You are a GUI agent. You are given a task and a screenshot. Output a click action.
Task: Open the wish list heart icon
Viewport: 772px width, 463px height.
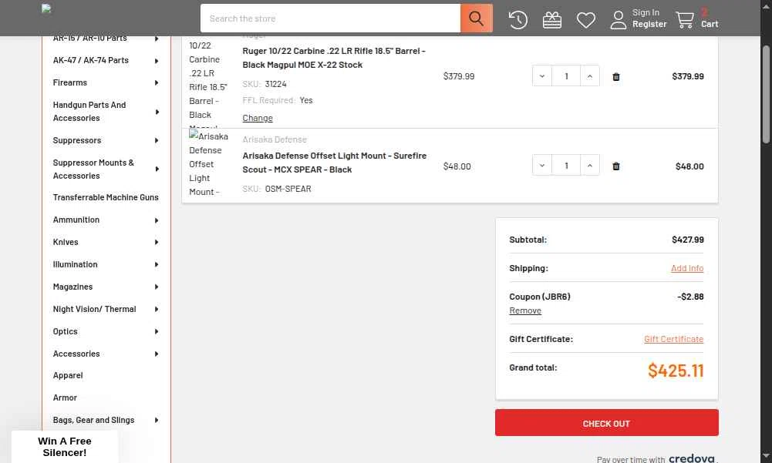[x=586, y=20]
